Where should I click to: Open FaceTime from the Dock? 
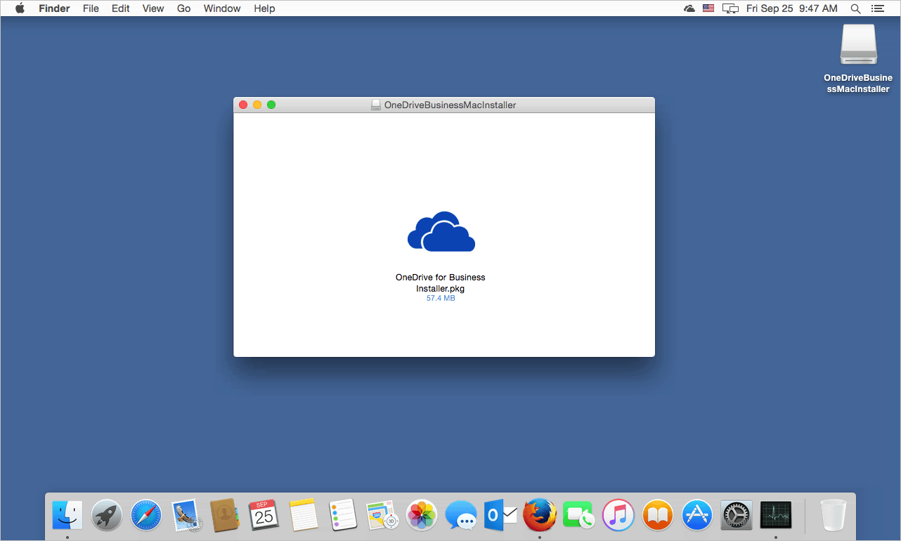(579, 516)
